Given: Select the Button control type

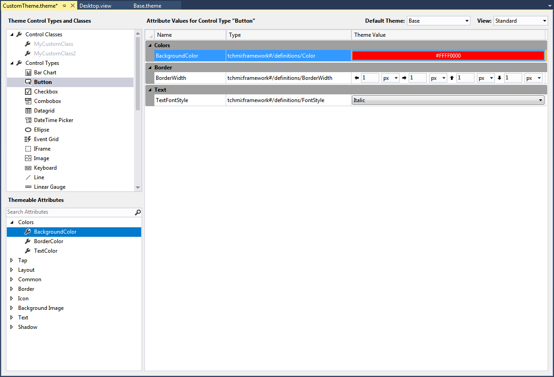Looking at the screenshot, I should coord(70,82).
